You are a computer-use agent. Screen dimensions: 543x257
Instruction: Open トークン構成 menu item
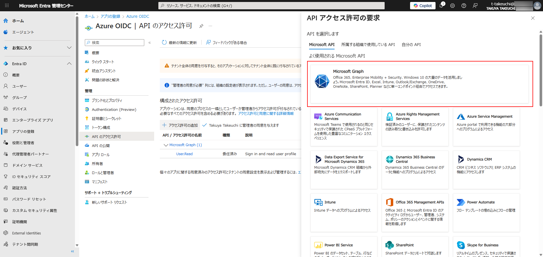[x=101, y=128]
